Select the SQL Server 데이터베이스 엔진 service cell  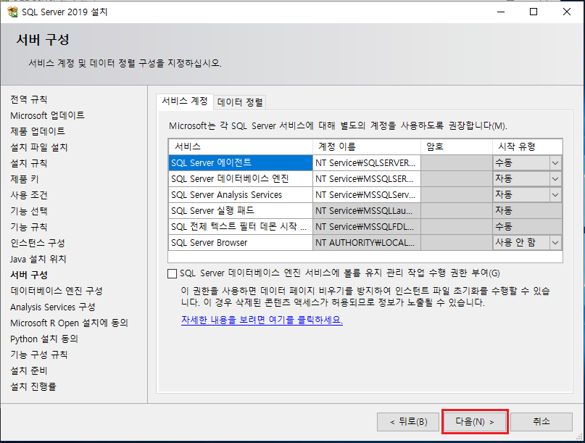240,179
